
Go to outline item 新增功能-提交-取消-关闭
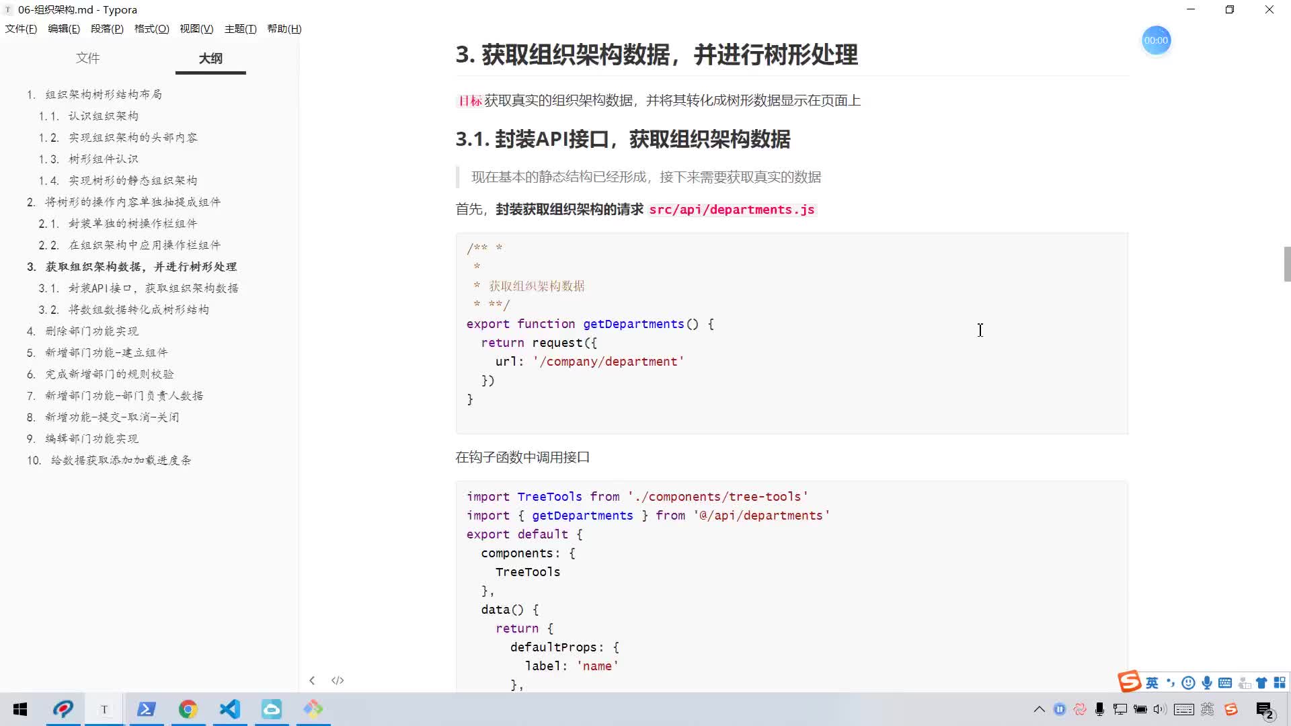click(x=112, y=417)
